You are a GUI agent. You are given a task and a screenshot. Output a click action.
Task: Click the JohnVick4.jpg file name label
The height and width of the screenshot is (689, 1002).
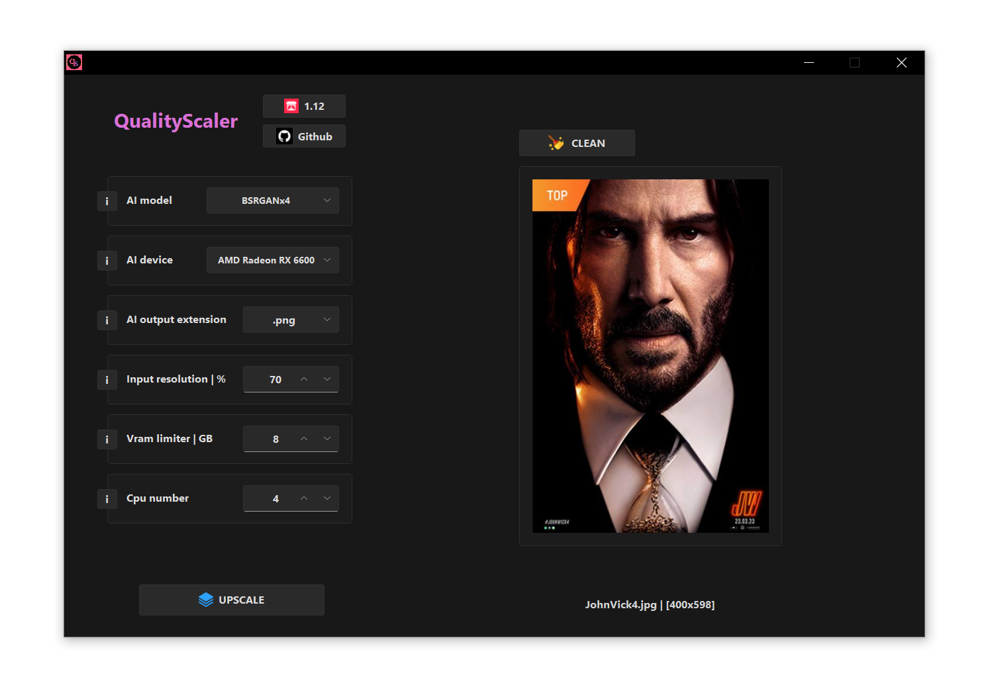(650, 604)
